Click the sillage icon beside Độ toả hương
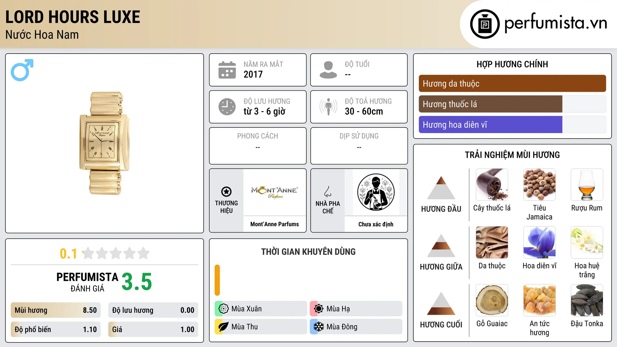 (x=328, y=107)
